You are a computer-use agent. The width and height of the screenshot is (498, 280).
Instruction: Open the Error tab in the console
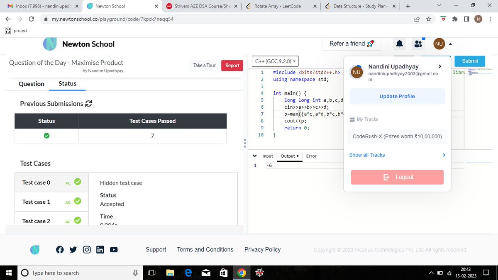311,156
